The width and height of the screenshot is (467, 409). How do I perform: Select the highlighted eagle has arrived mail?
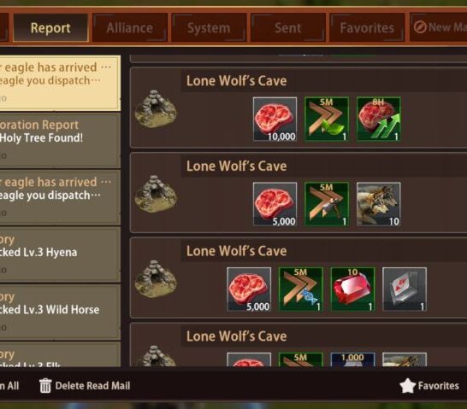point(60,83)
